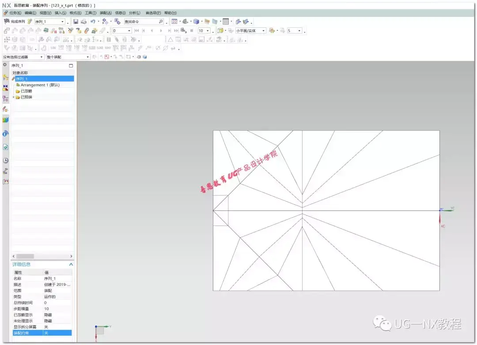Viewport: 477px width, 345px height.
Task: Click the Fit view icon
Action: [174, 21]
